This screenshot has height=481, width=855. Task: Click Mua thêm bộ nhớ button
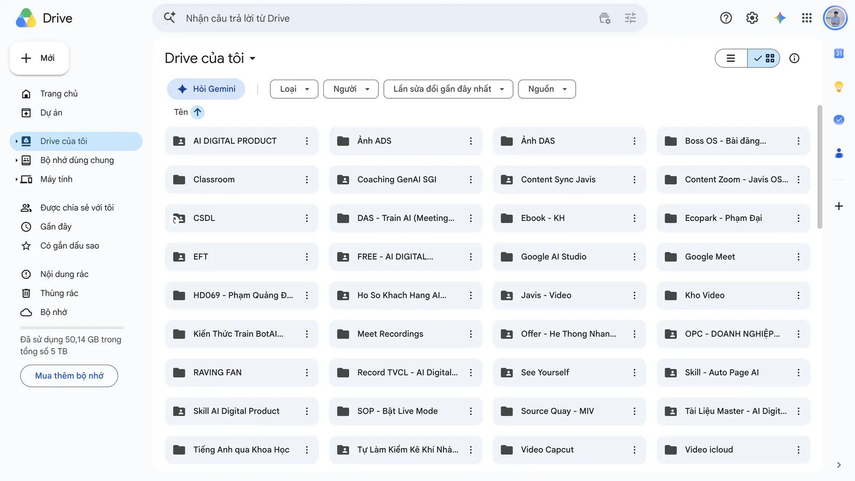(69, 376)
